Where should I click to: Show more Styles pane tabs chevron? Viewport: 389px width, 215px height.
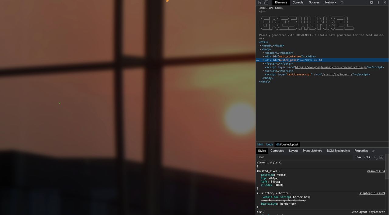click(x=374, y=151)
